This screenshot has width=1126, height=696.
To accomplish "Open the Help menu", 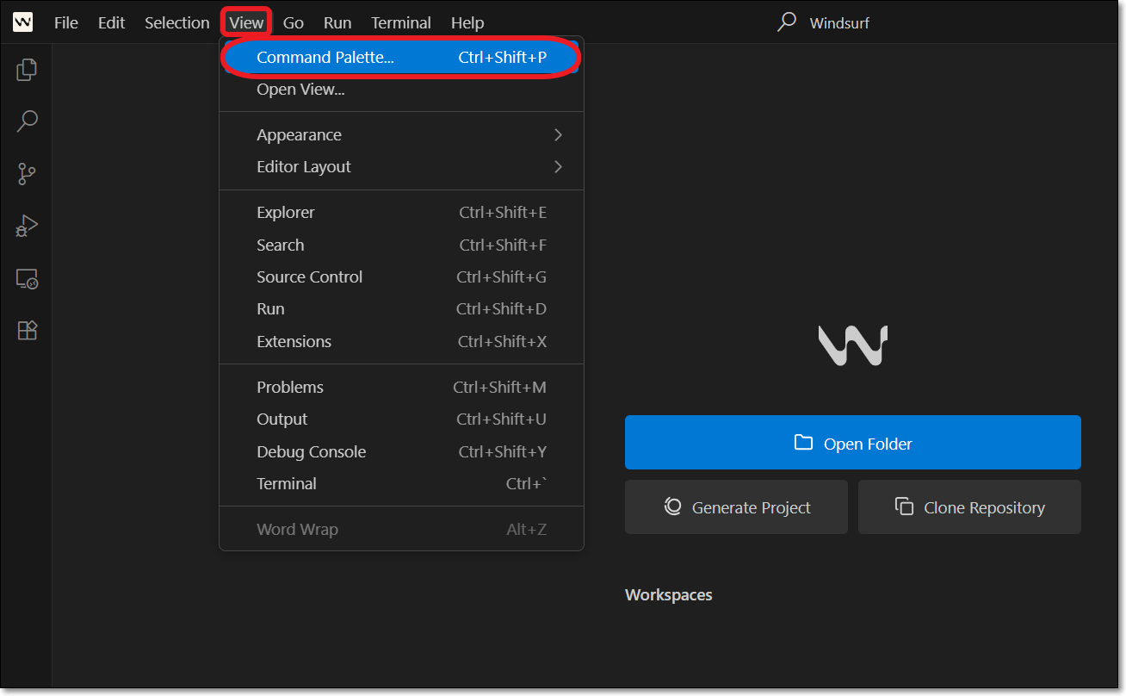I will pyautogui.click(x=467, y=22).
